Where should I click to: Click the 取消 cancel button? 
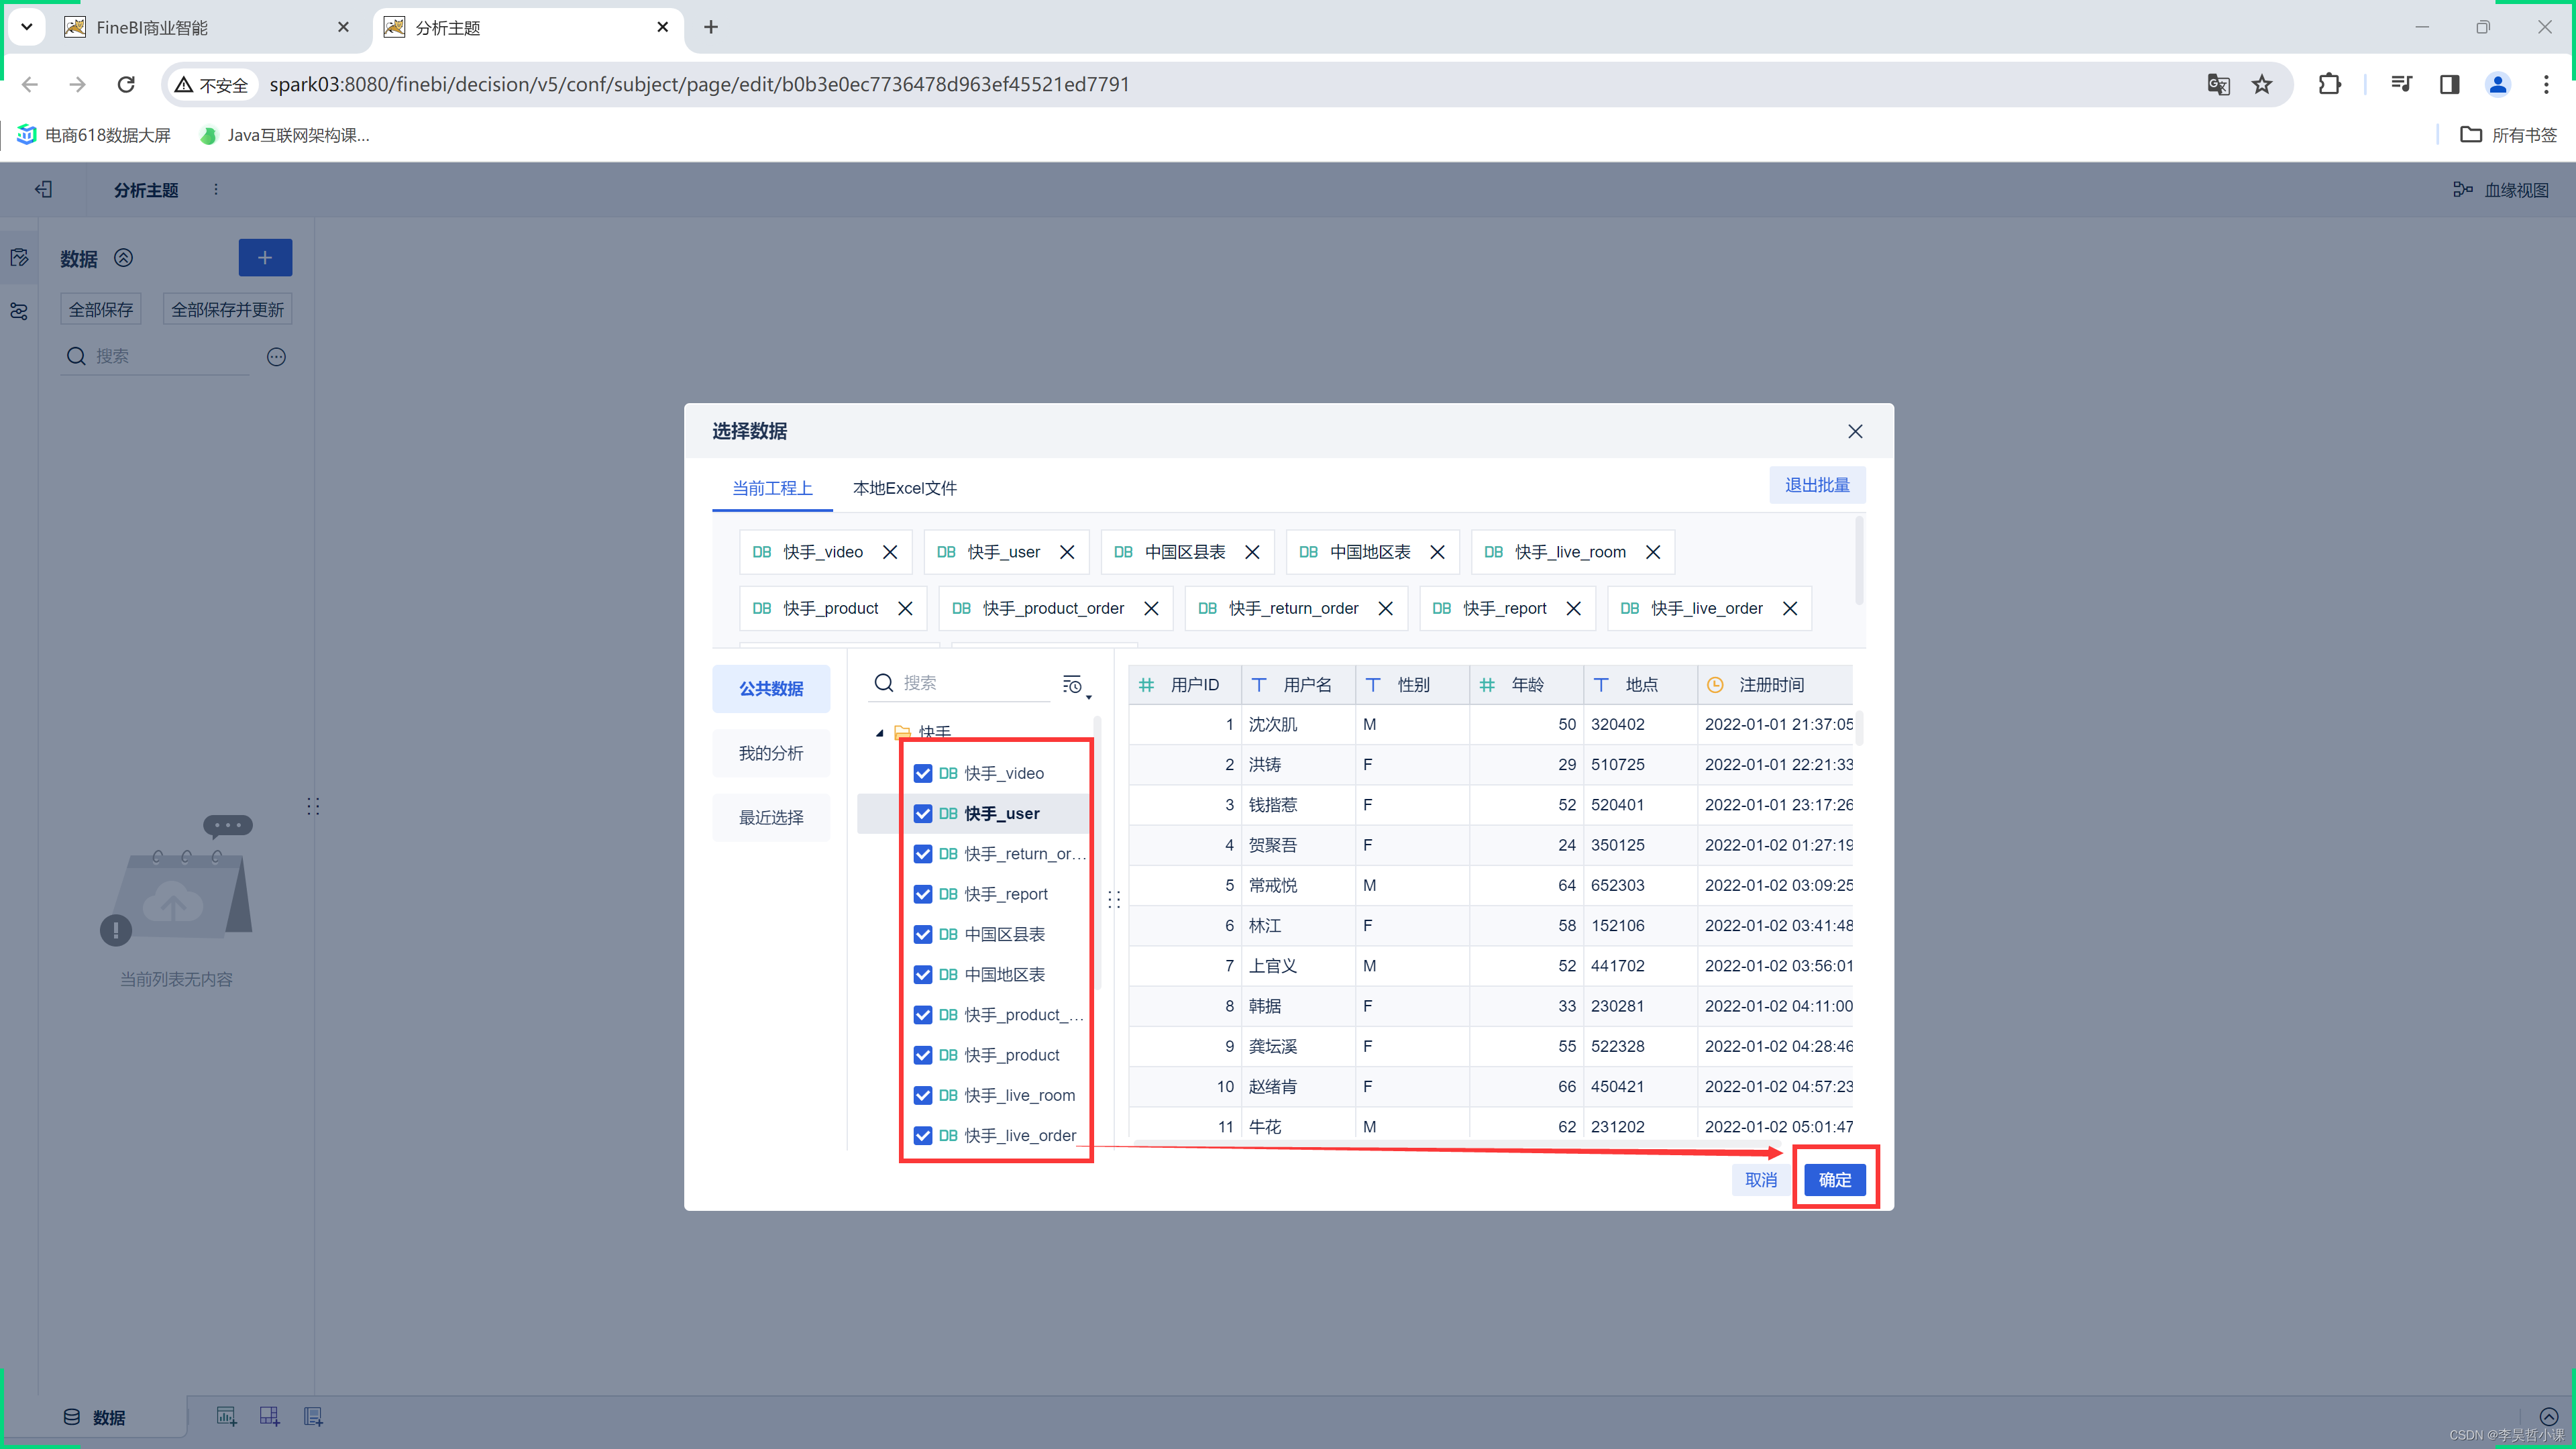(1760, 1179)
